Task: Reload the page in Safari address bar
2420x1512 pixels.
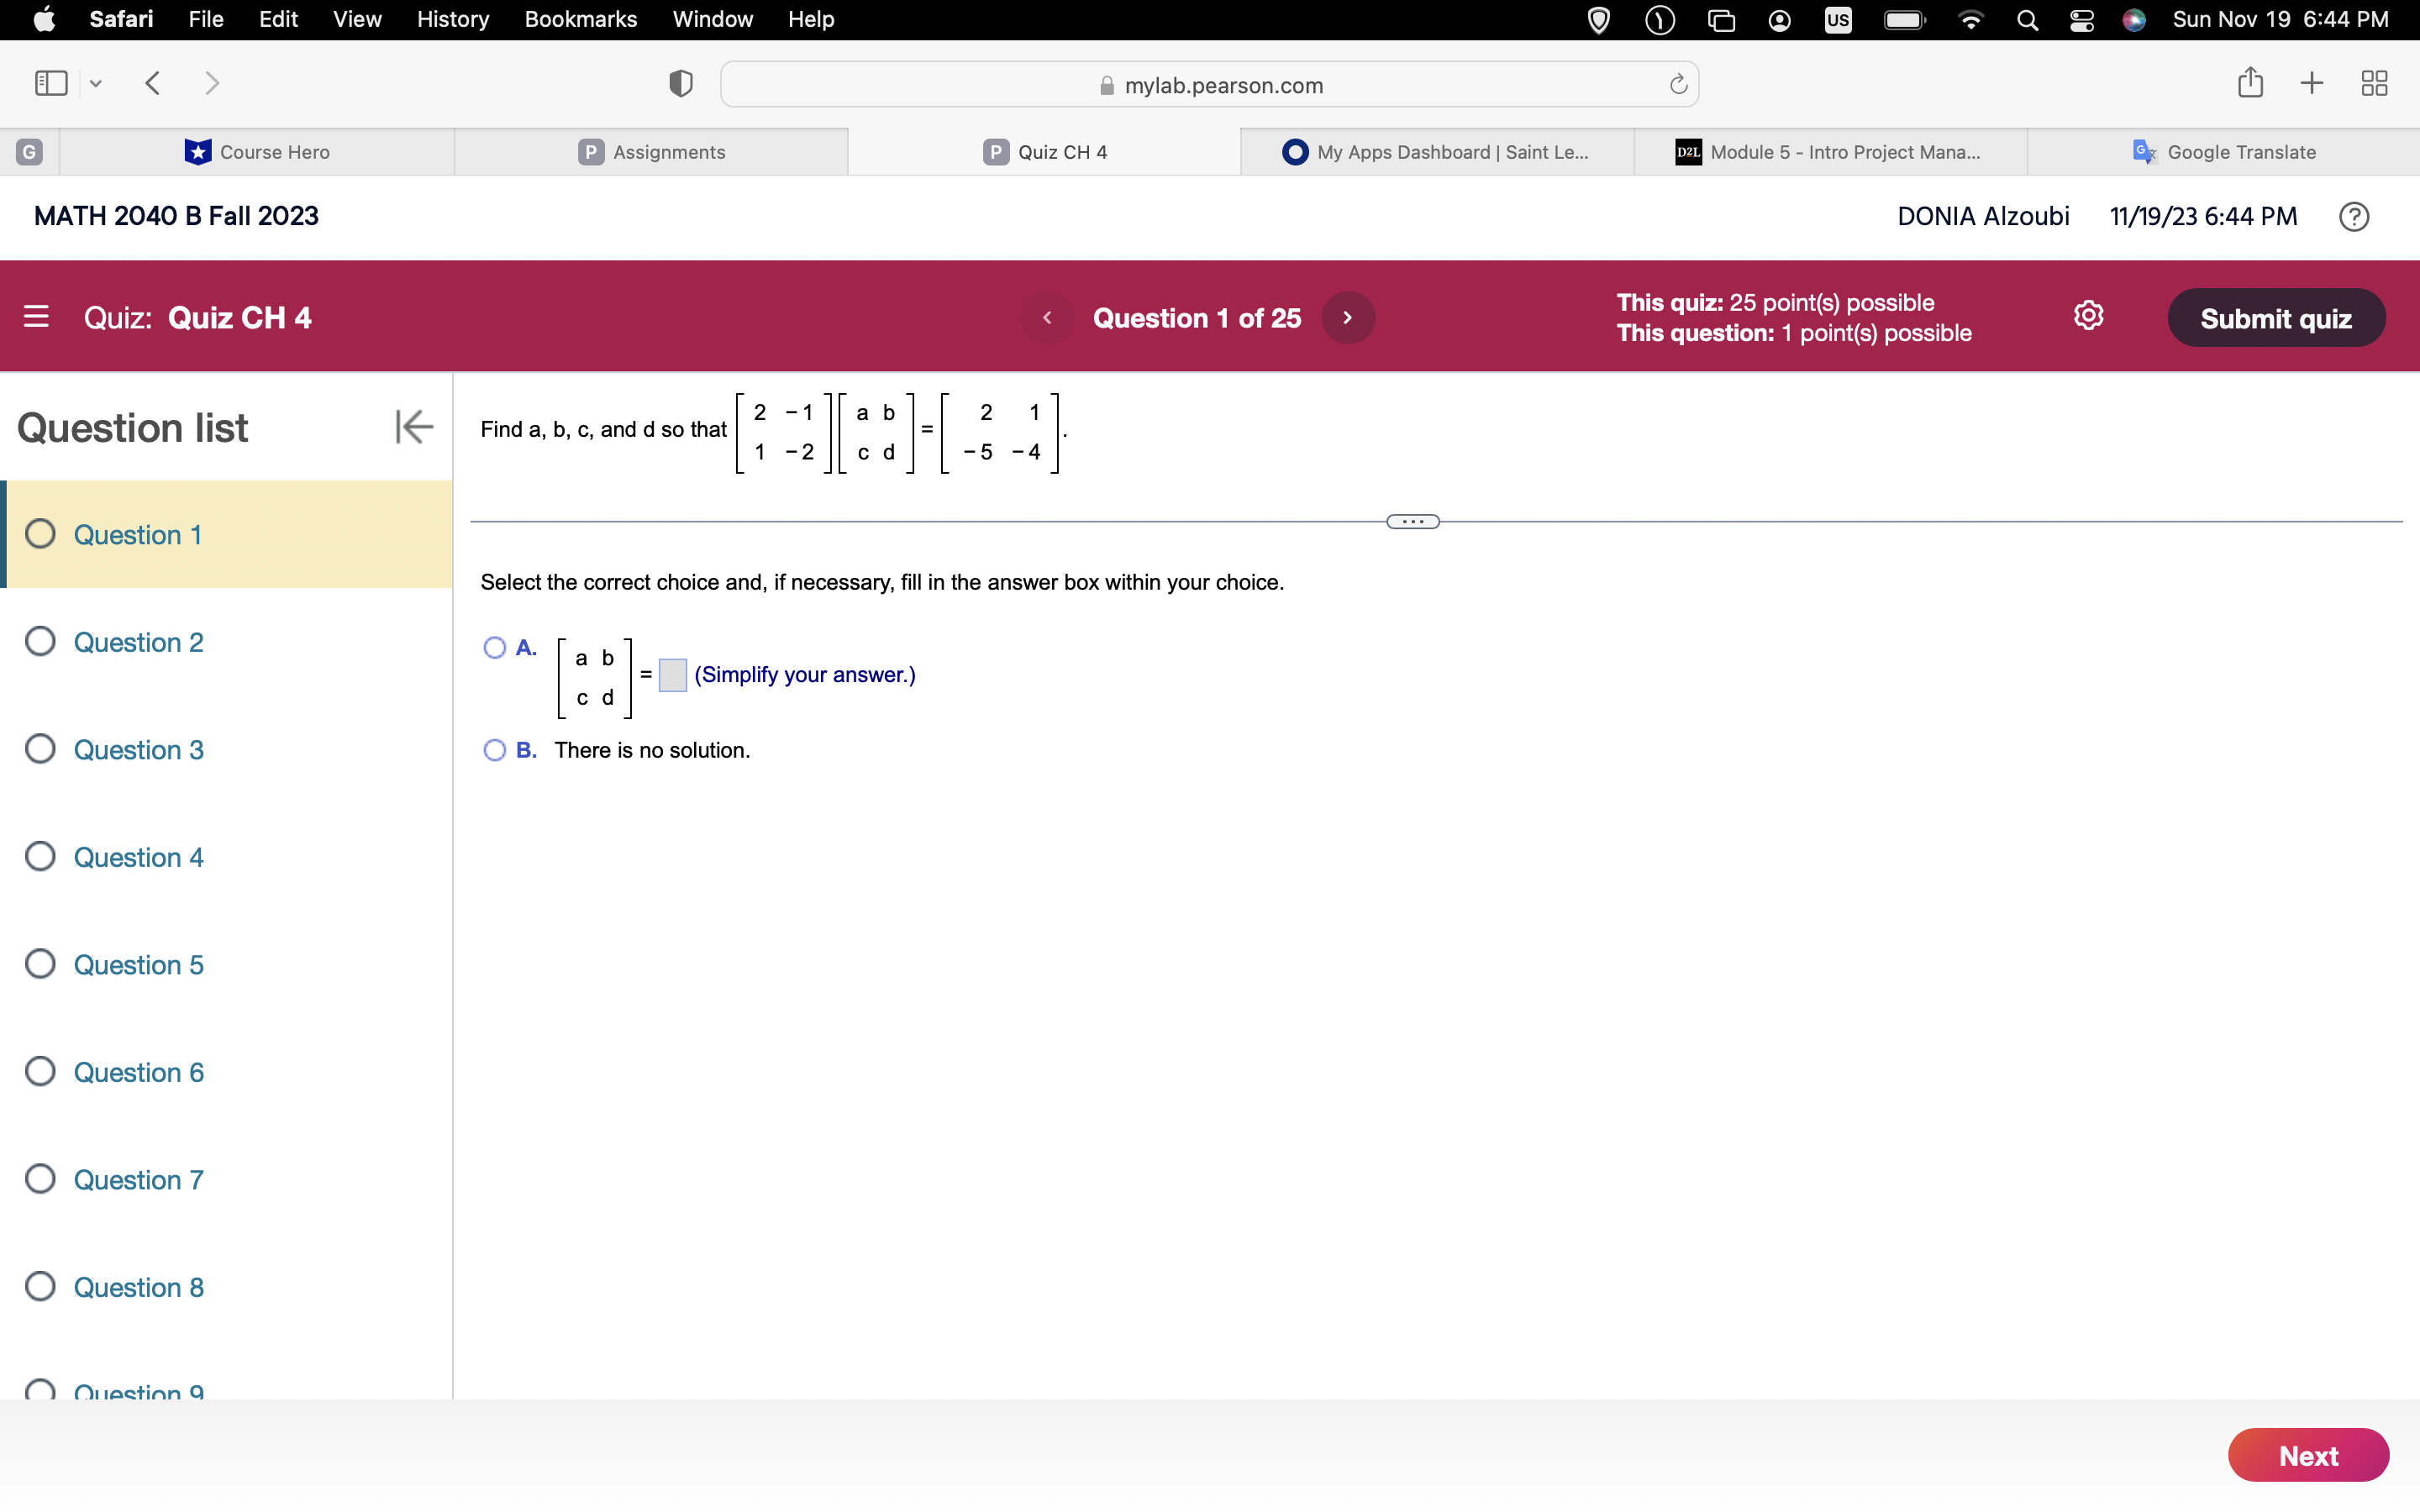Action: pos(1678,85)
